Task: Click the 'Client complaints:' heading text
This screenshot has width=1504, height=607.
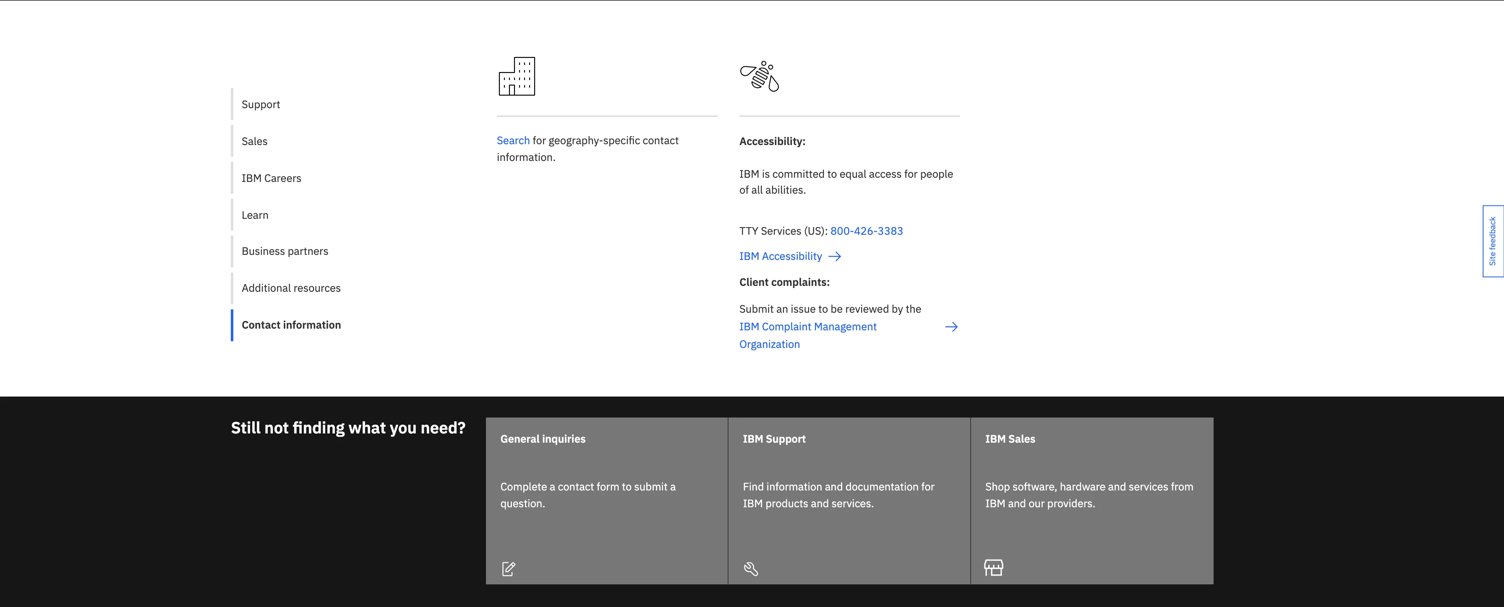Action: click(x=785, y=282)
